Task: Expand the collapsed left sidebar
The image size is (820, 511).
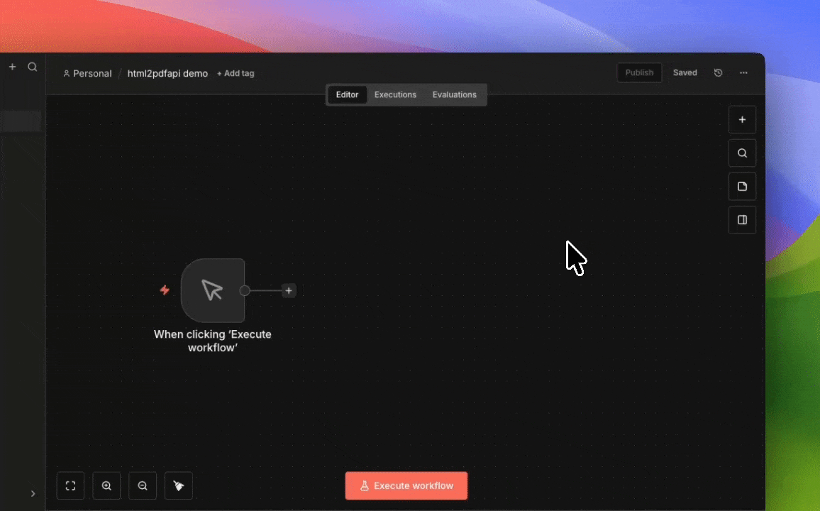Action: pyautogui.click(x=33, y=493)
